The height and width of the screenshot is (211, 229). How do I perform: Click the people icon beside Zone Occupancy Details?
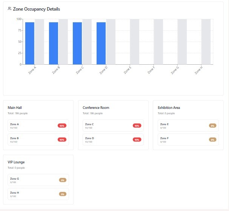[10, 9]
